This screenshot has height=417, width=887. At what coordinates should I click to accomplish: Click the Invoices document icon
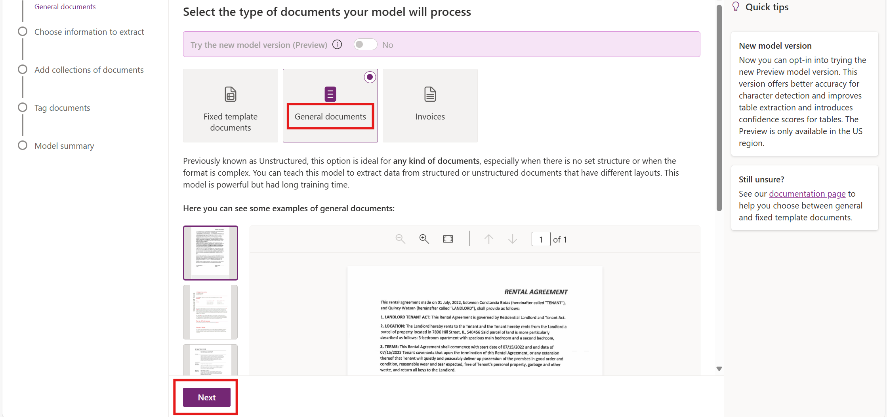point(430,94)
